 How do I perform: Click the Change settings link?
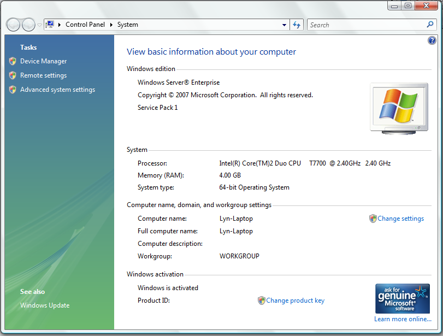click(x=400, y=219)
